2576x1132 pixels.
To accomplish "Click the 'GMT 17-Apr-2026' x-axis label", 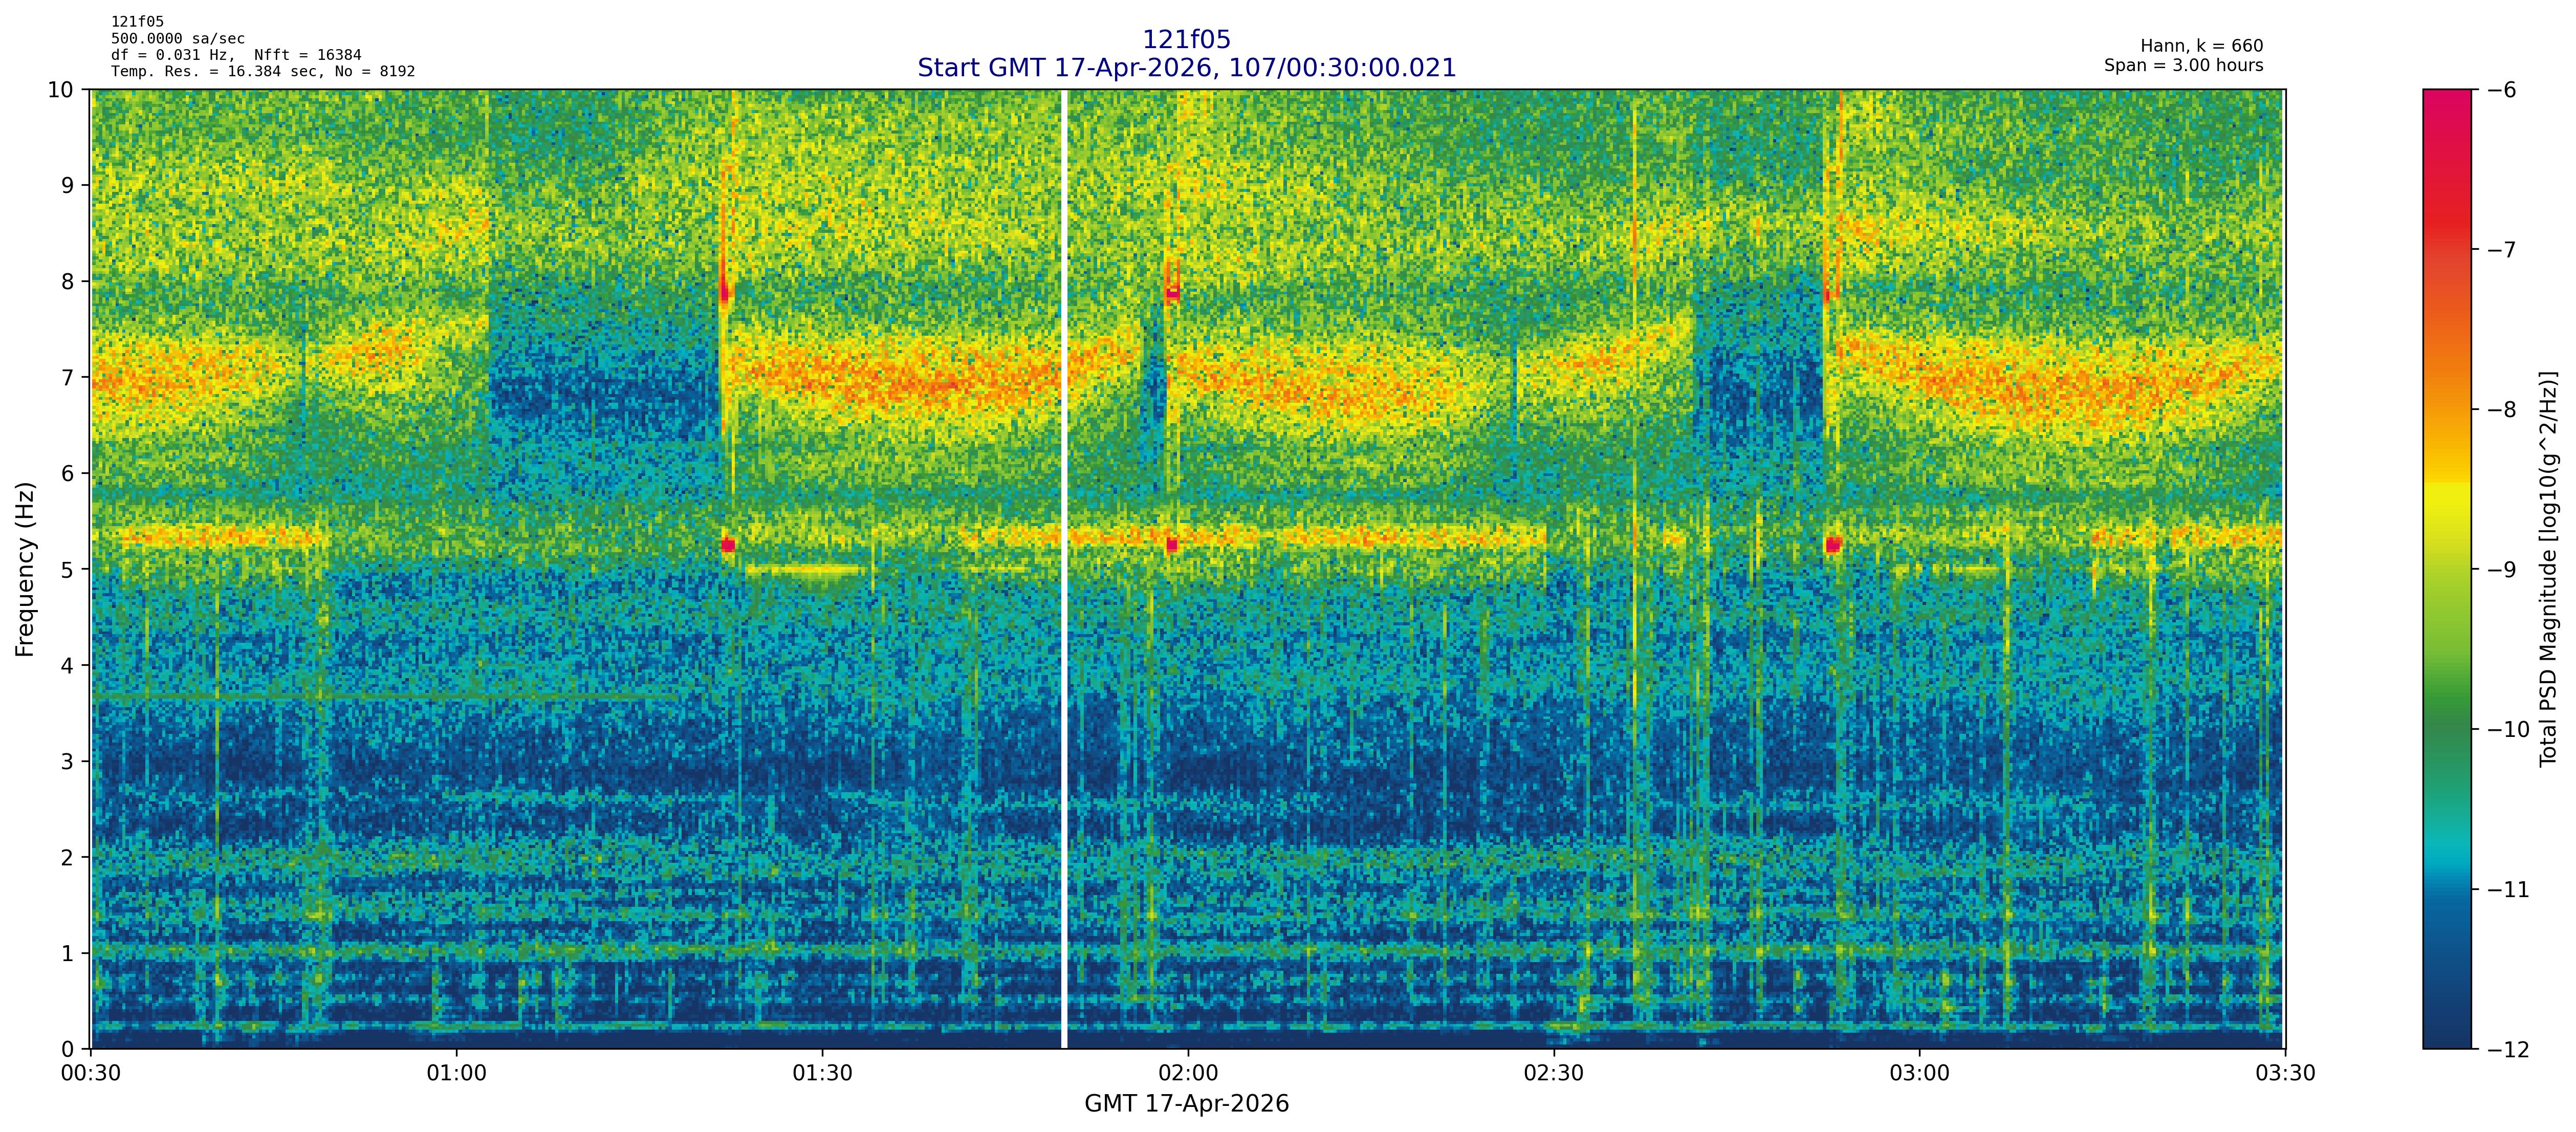I will [1186, 1104].
